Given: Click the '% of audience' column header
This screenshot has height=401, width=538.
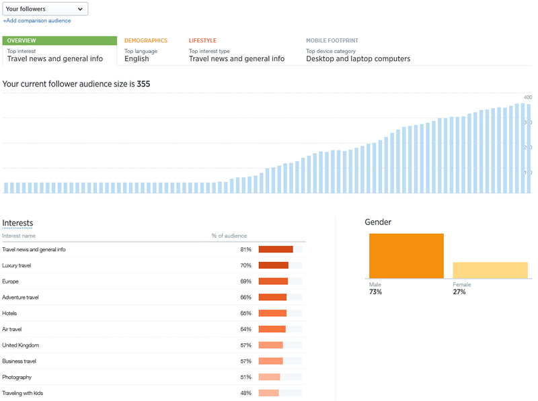Looking at the screenshot, I should coord(229,236).
